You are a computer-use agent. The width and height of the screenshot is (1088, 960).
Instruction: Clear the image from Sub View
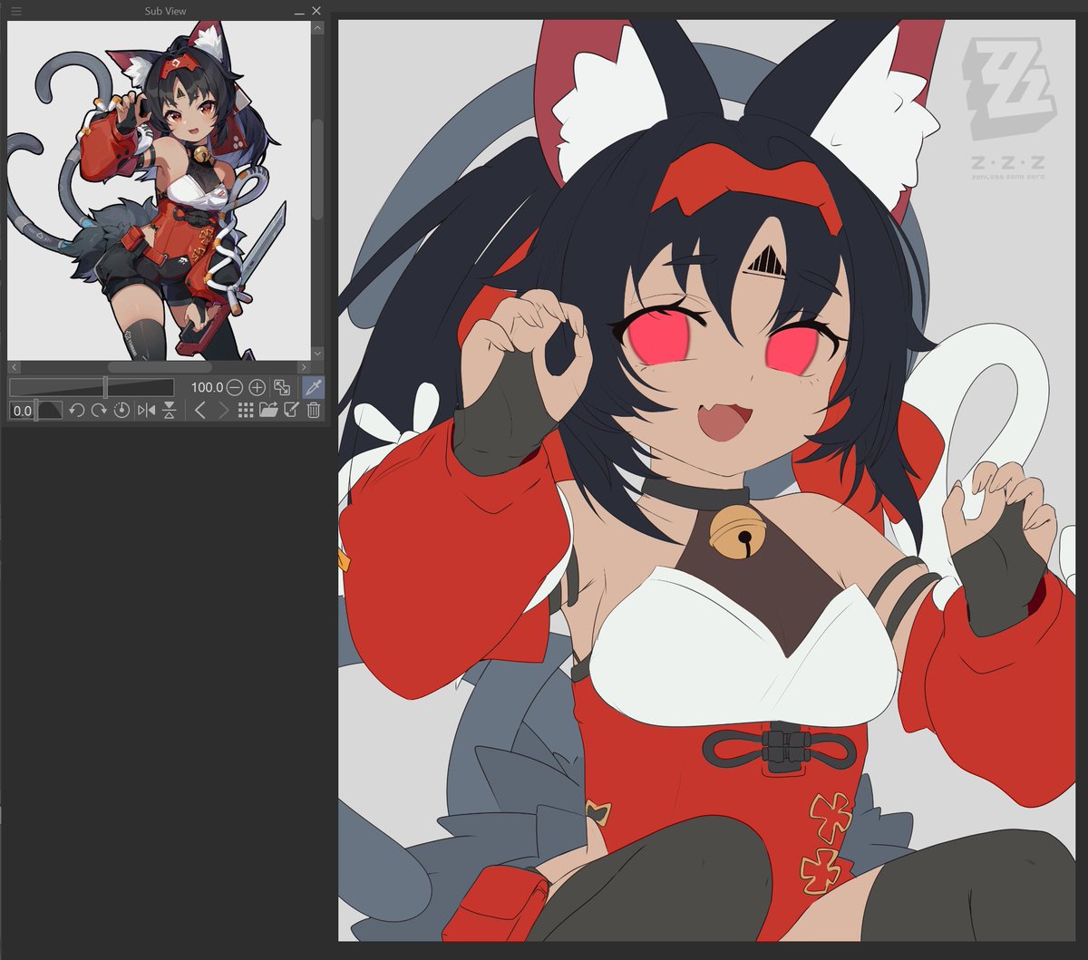[x=314, y=411]
